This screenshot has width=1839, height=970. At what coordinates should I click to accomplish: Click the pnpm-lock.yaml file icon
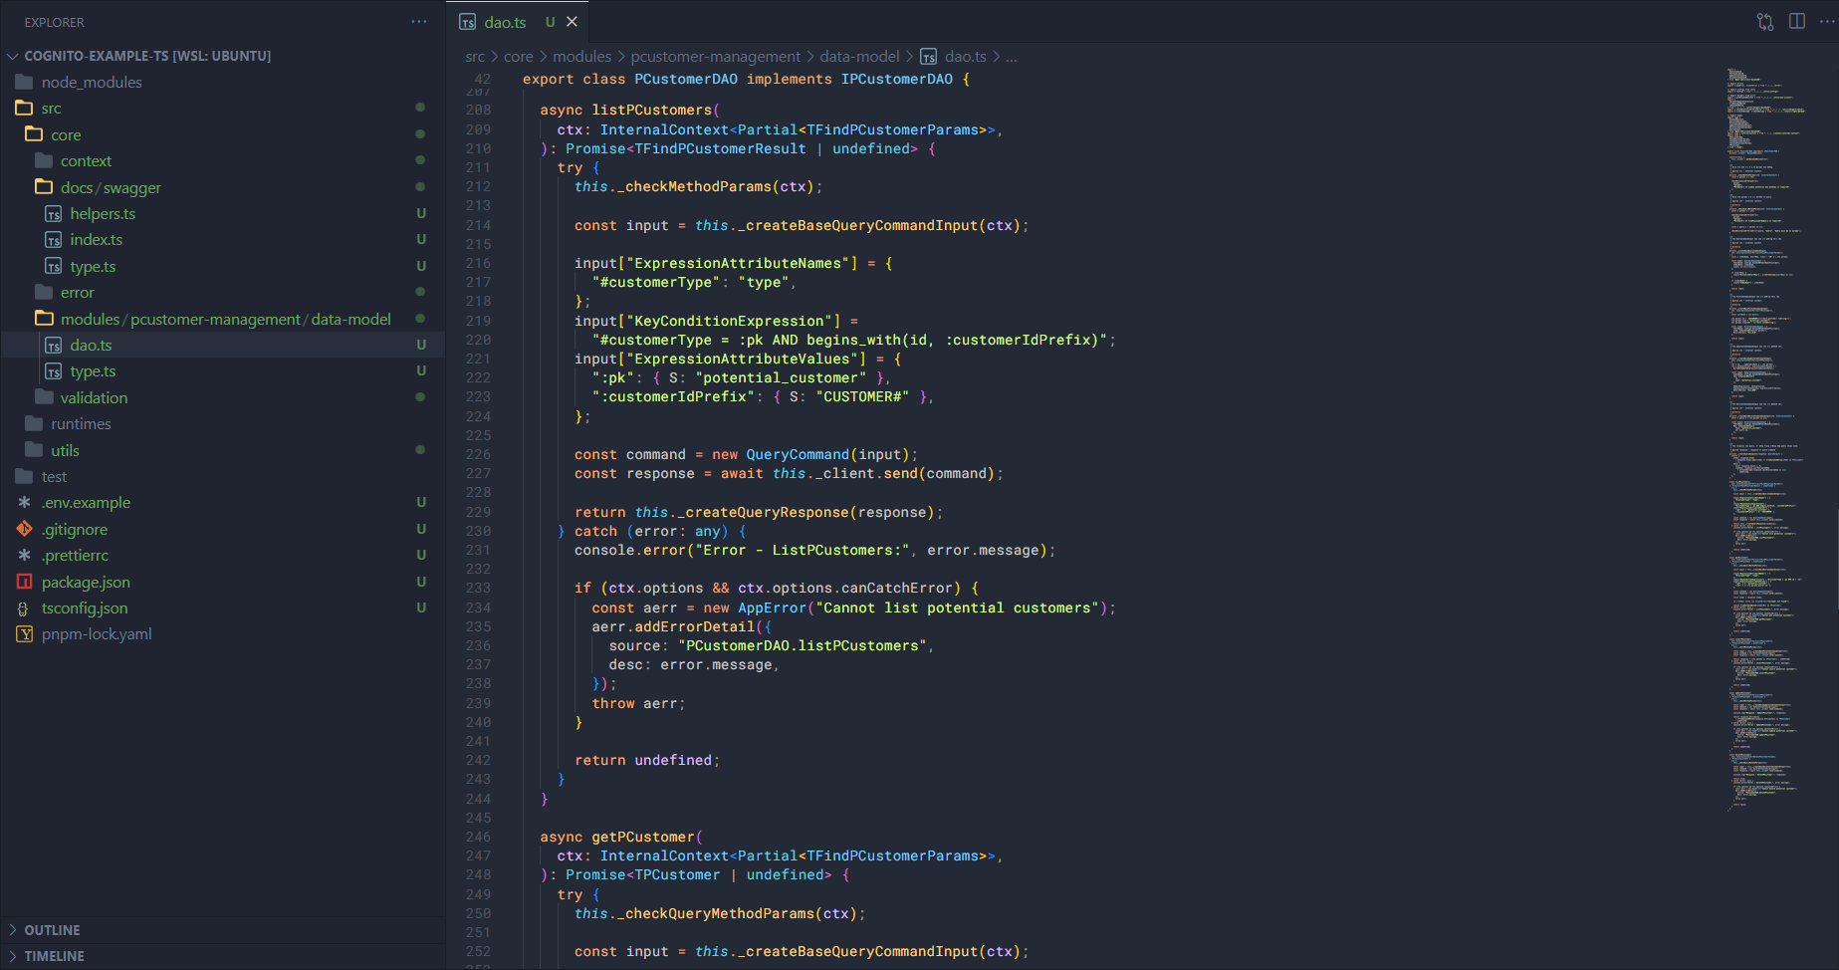click(x=25, y=634)
